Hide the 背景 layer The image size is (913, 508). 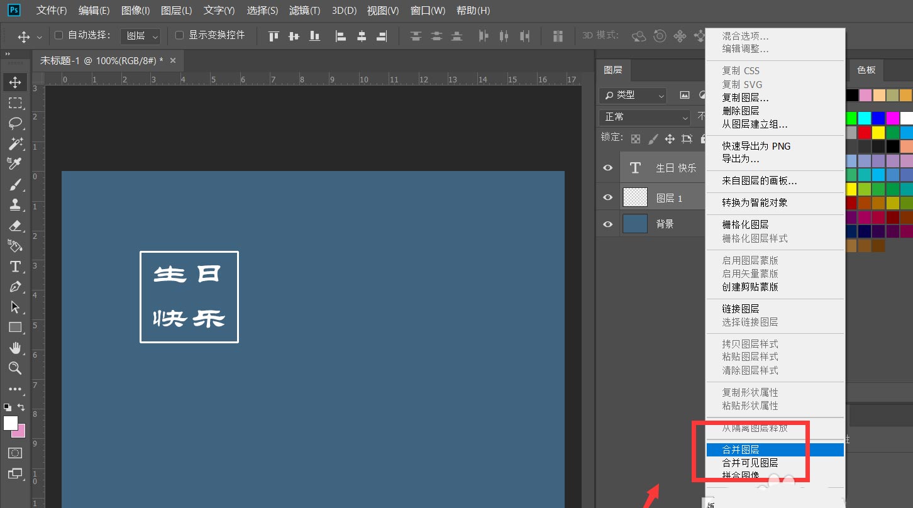[607, 224]
